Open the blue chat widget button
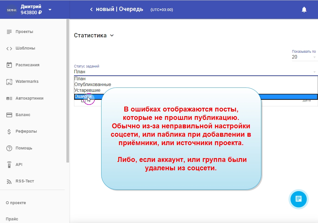 pyautogui.click(x=299, y=199)
